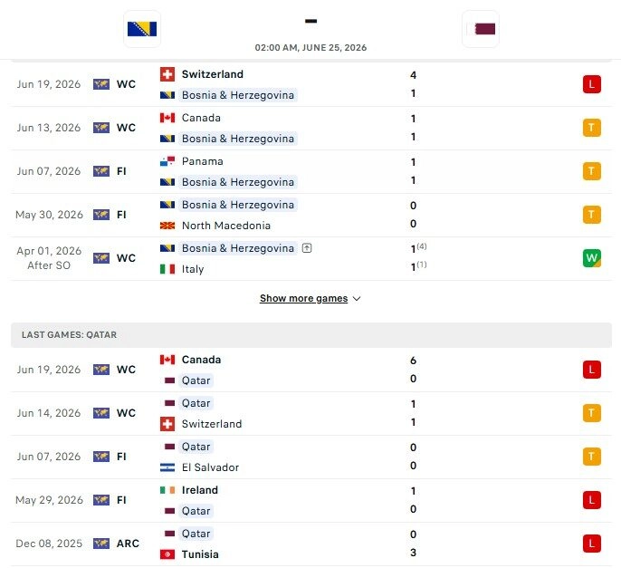Click the Qatar flag in header

click(x=481, y=29)
